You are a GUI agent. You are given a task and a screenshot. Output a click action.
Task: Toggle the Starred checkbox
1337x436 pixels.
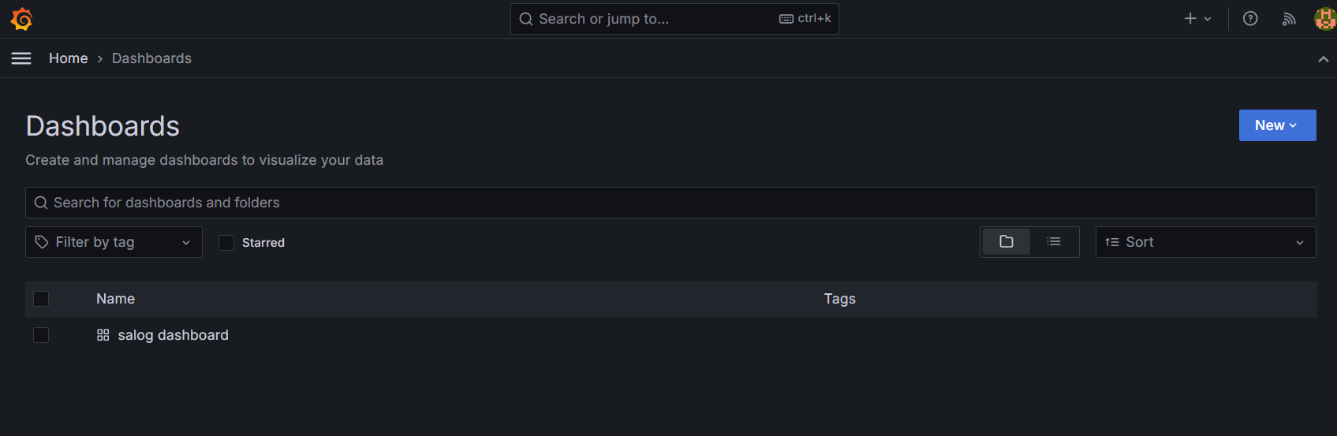point(226,243)
